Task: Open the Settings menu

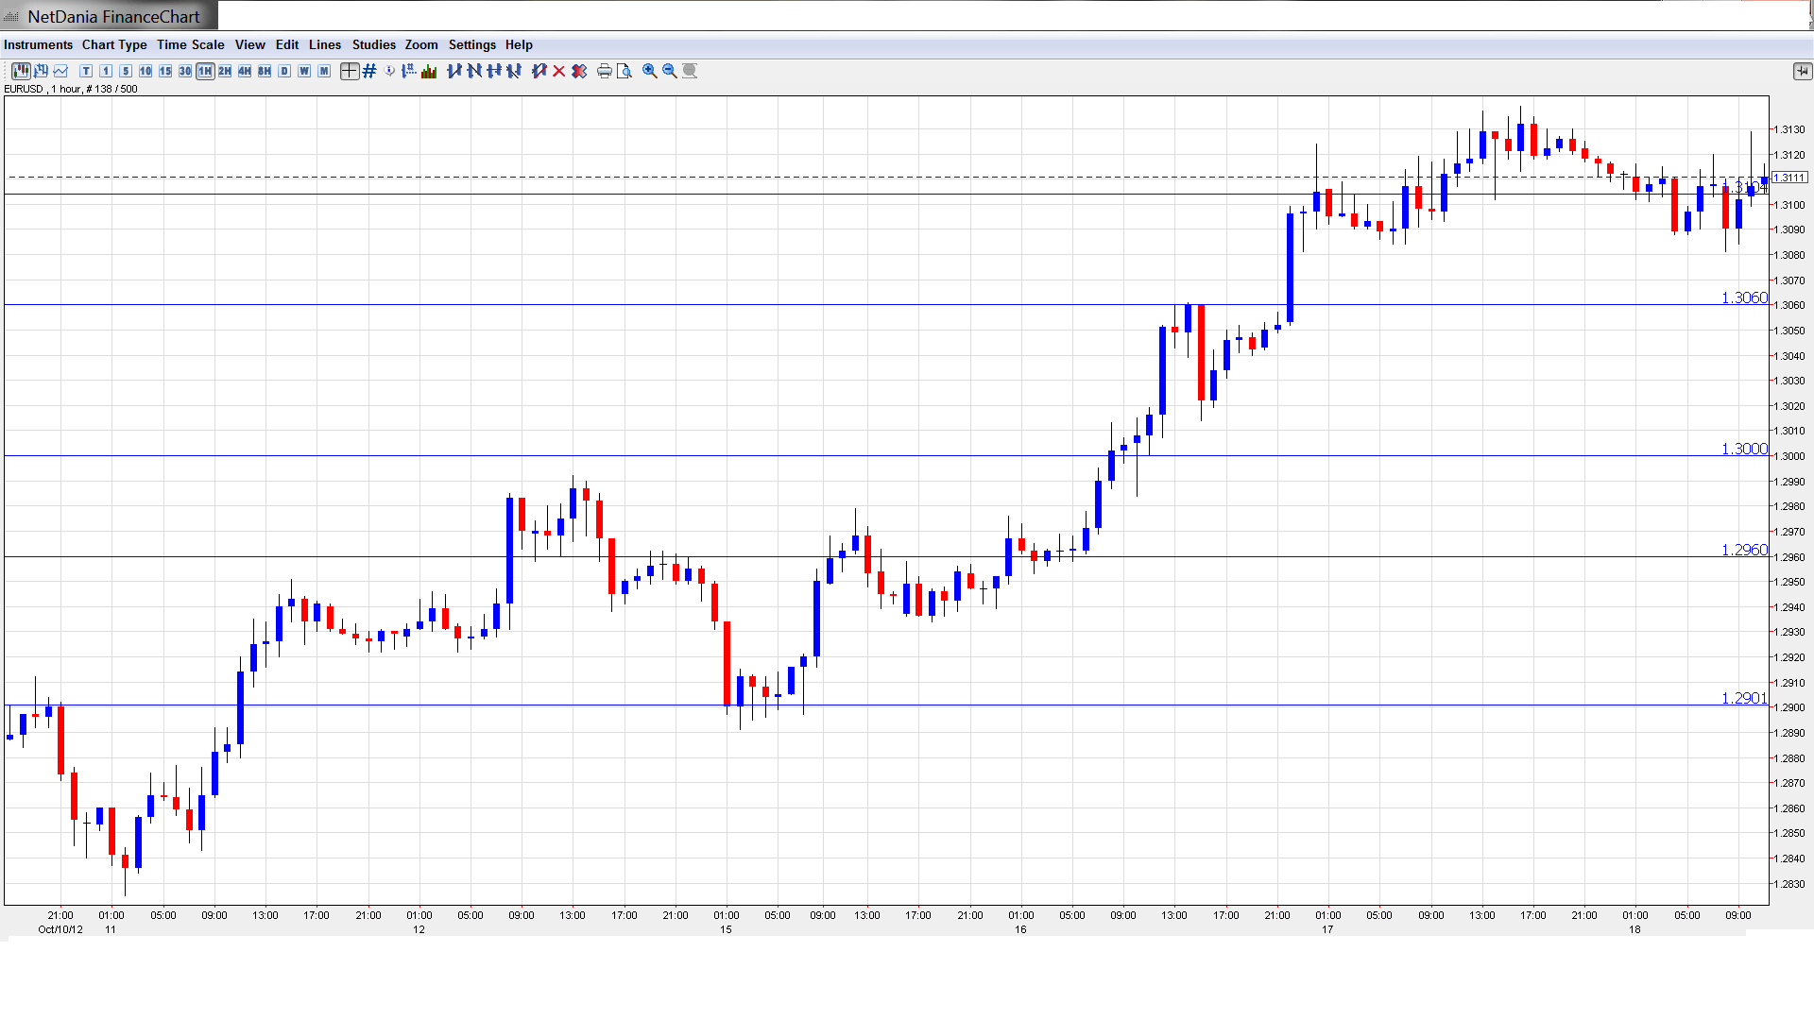Action: (471, 44)
